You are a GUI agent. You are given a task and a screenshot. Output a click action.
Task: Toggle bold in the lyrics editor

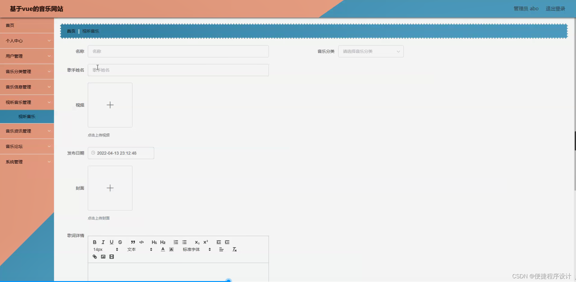coord(95,242)
